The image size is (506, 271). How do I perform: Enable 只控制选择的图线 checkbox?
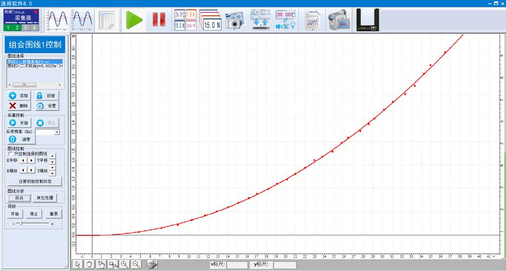pos(10,154)
